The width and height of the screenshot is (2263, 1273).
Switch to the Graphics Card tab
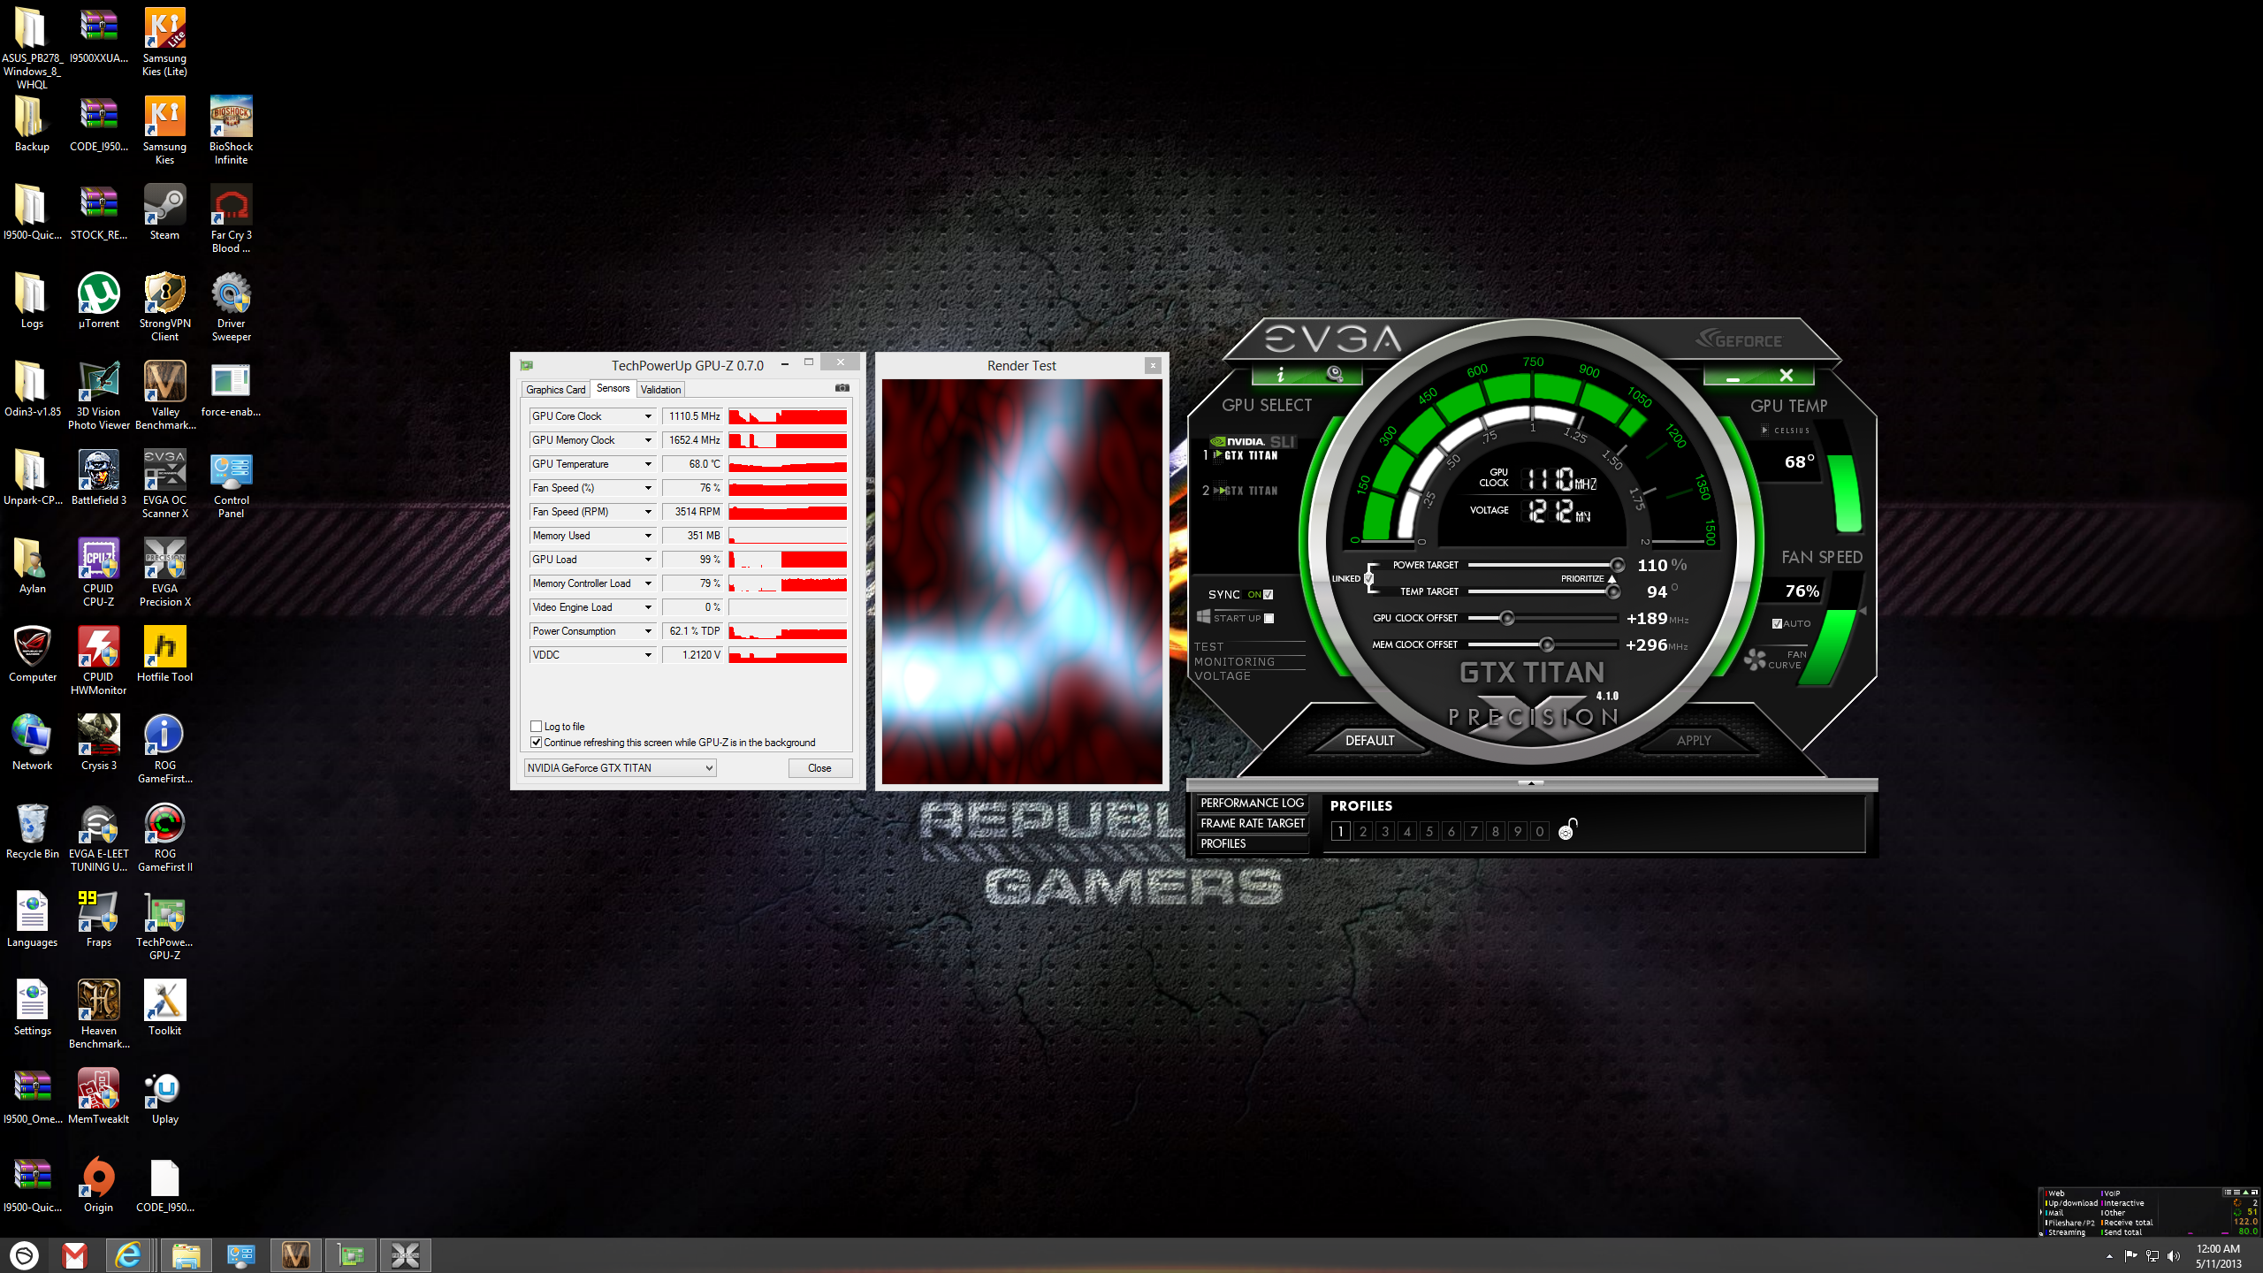pos(555,390)
